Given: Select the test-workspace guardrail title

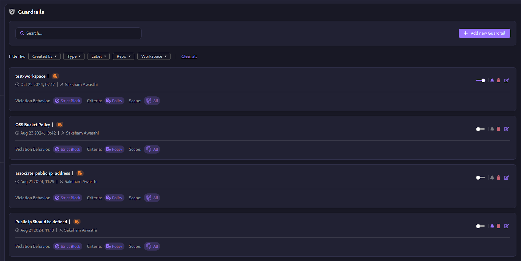Looking at the screenshot, I should [30, 76].
